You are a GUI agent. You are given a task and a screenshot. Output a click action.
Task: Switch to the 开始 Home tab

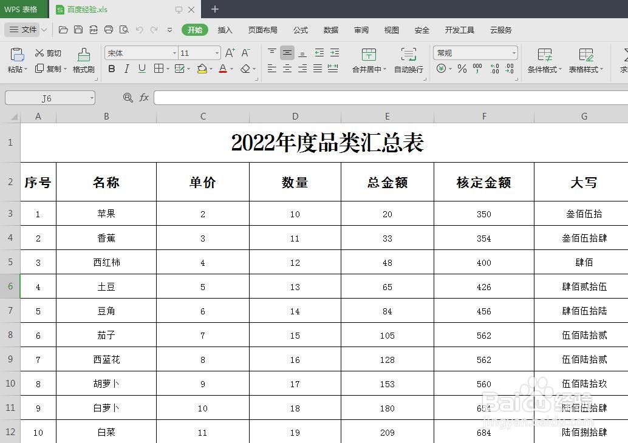point(195,30)
